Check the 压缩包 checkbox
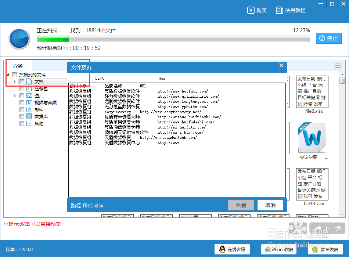The height and width of the screenshot is (257, 349). click(x=22, y=89)
